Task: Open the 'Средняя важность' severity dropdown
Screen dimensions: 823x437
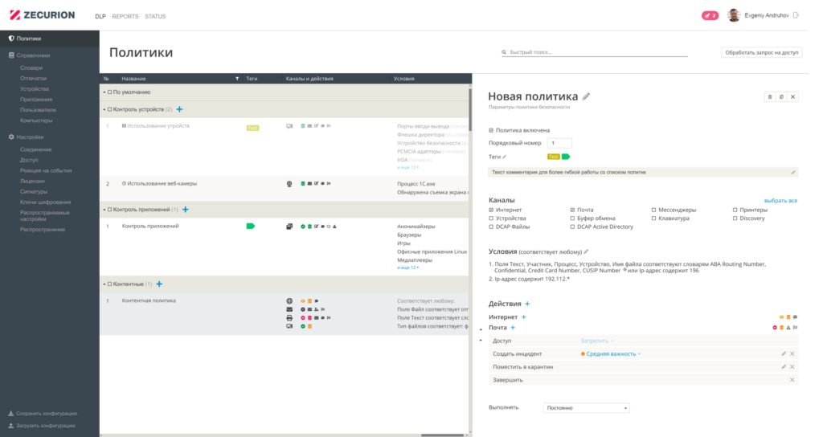Action: [x=613, y=353]
